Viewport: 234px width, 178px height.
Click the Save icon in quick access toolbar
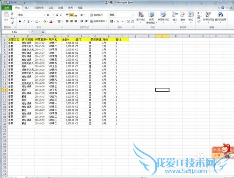tap(8, 3)
